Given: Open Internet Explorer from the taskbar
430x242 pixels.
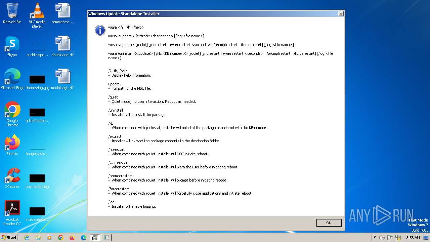Looking at the screenshot, I should coord(27,238).
